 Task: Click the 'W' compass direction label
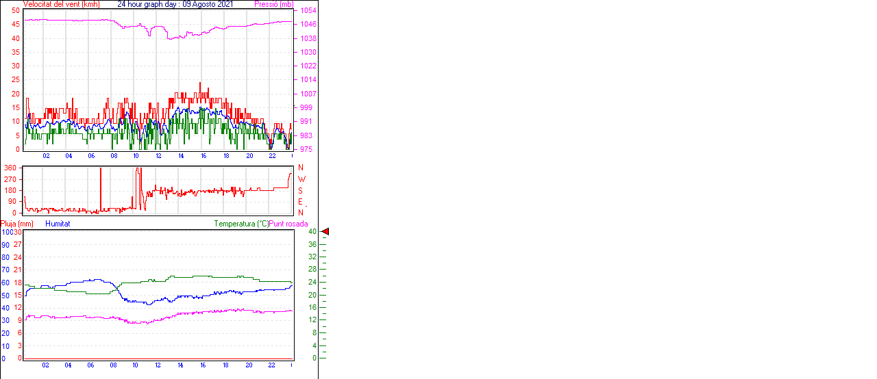(x=301, y=179)
